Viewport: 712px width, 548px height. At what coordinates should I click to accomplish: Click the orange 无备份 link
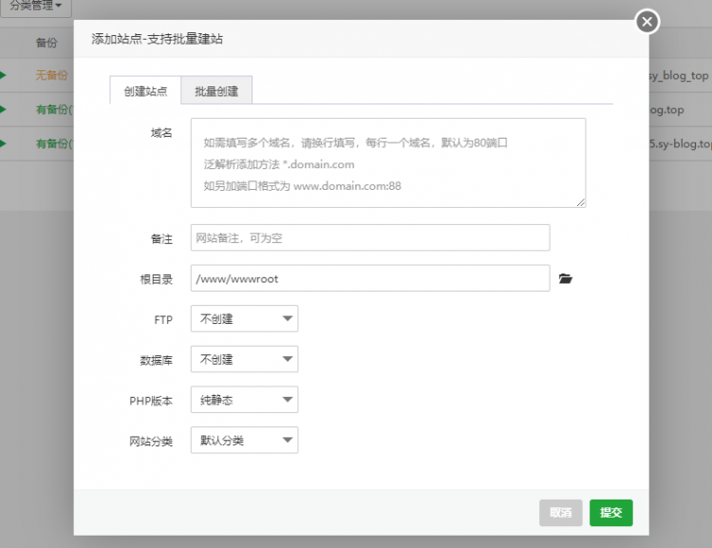click(51, 75)
